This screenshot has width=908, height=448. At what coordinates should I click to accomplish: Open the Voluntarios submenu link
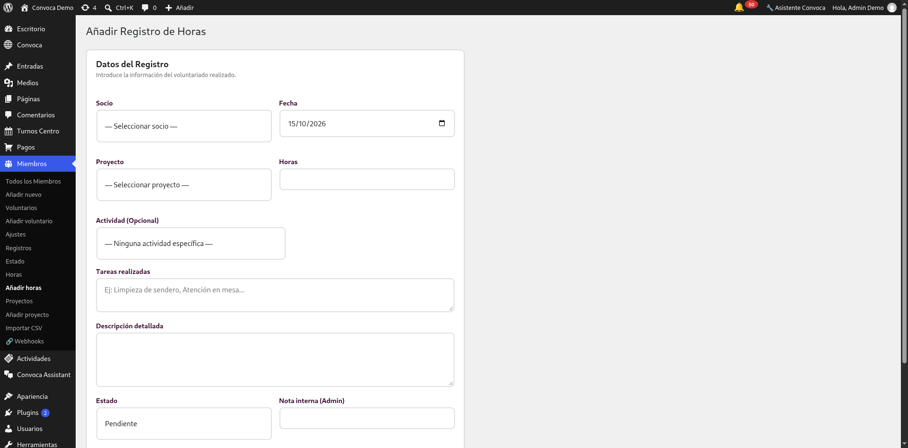coord(21,208)
